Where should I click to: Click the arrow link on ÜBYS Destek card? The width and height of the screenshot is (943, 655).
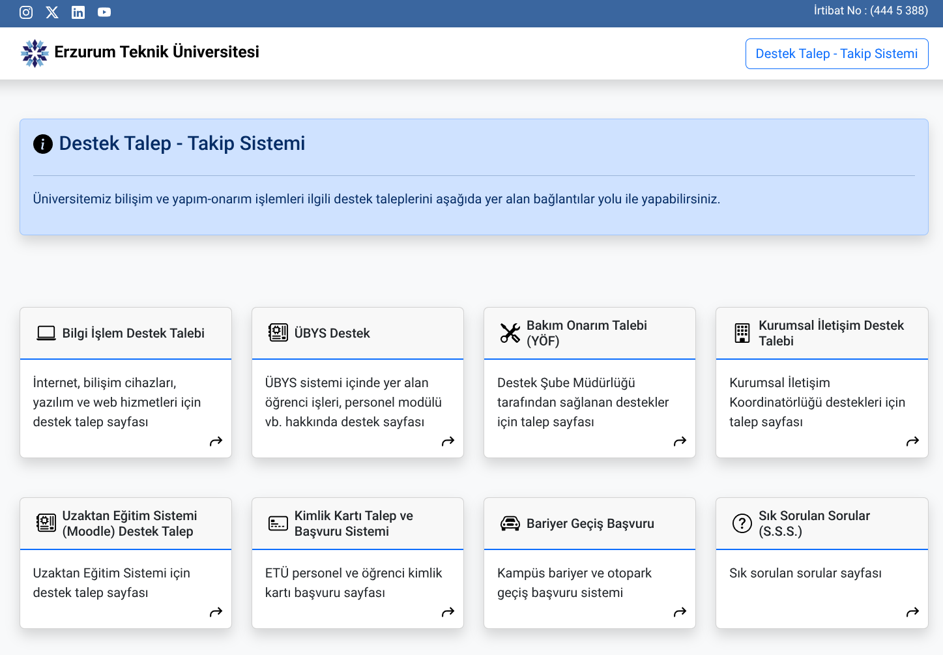[x=448, y=441]
